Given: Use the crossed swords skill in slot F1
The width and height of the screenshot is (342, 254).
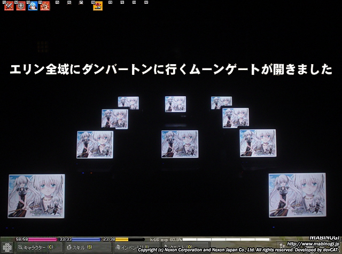Looking at the screenshot, I should pos(9,6).
